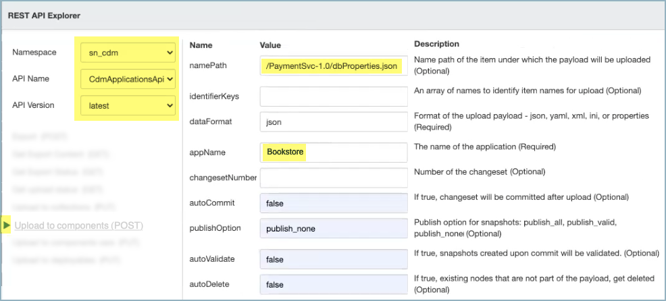This screenshot has height=301, width=666.
Task: Click the Value column header
Action: (270, 45)
